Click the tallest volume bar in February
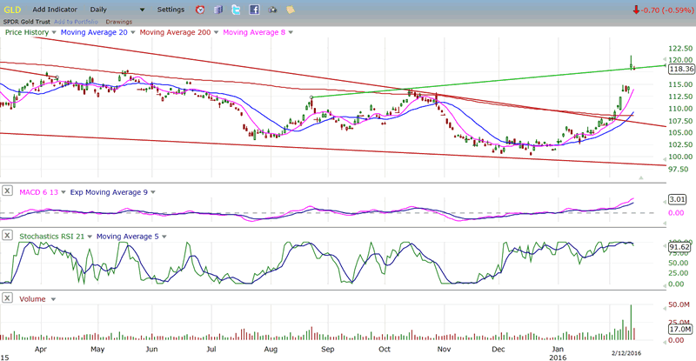 (631, 322)
